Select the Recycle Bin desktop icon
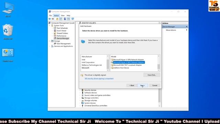 pyautogui.click(x=8, y=32)
